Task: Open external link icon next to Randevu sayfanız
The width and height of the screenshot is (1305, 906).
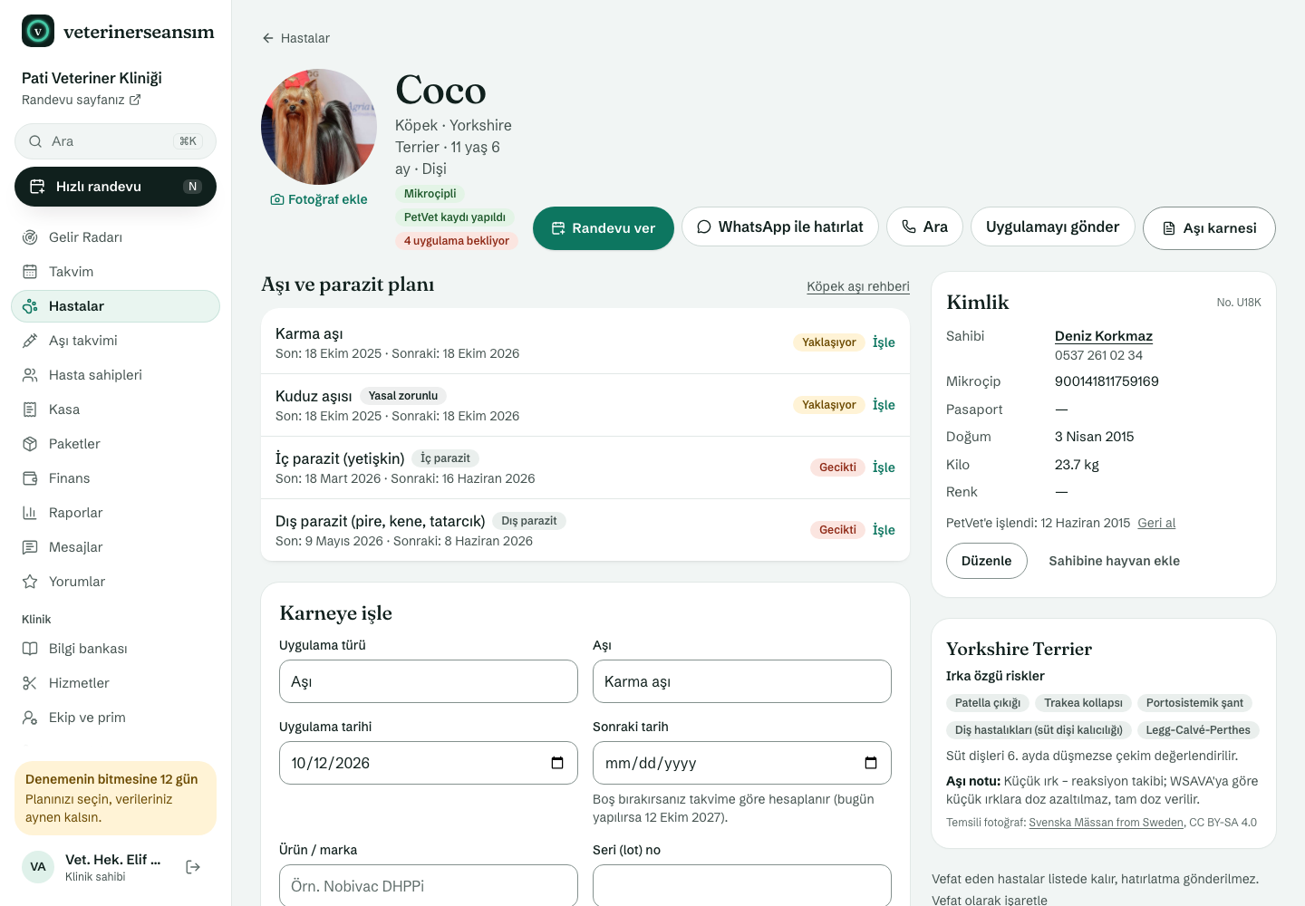Action: click(135, 100)
